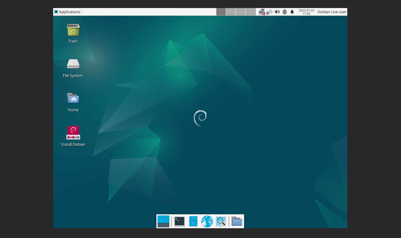Select the File System desktop icon
Viewport: 401px width, 238px height.
tap(73, 68)
